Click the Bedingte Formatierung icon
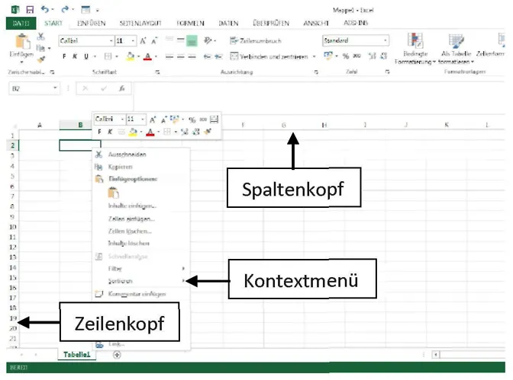513x380 pixels. coord(415,43)
